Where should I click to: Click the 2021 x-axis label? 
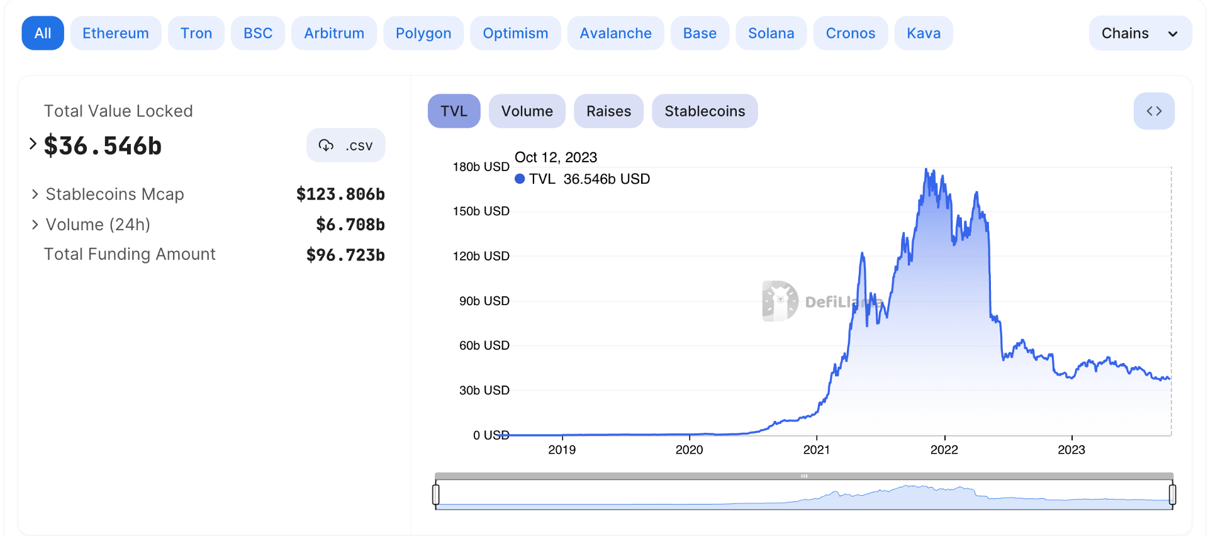coord(817,450)
